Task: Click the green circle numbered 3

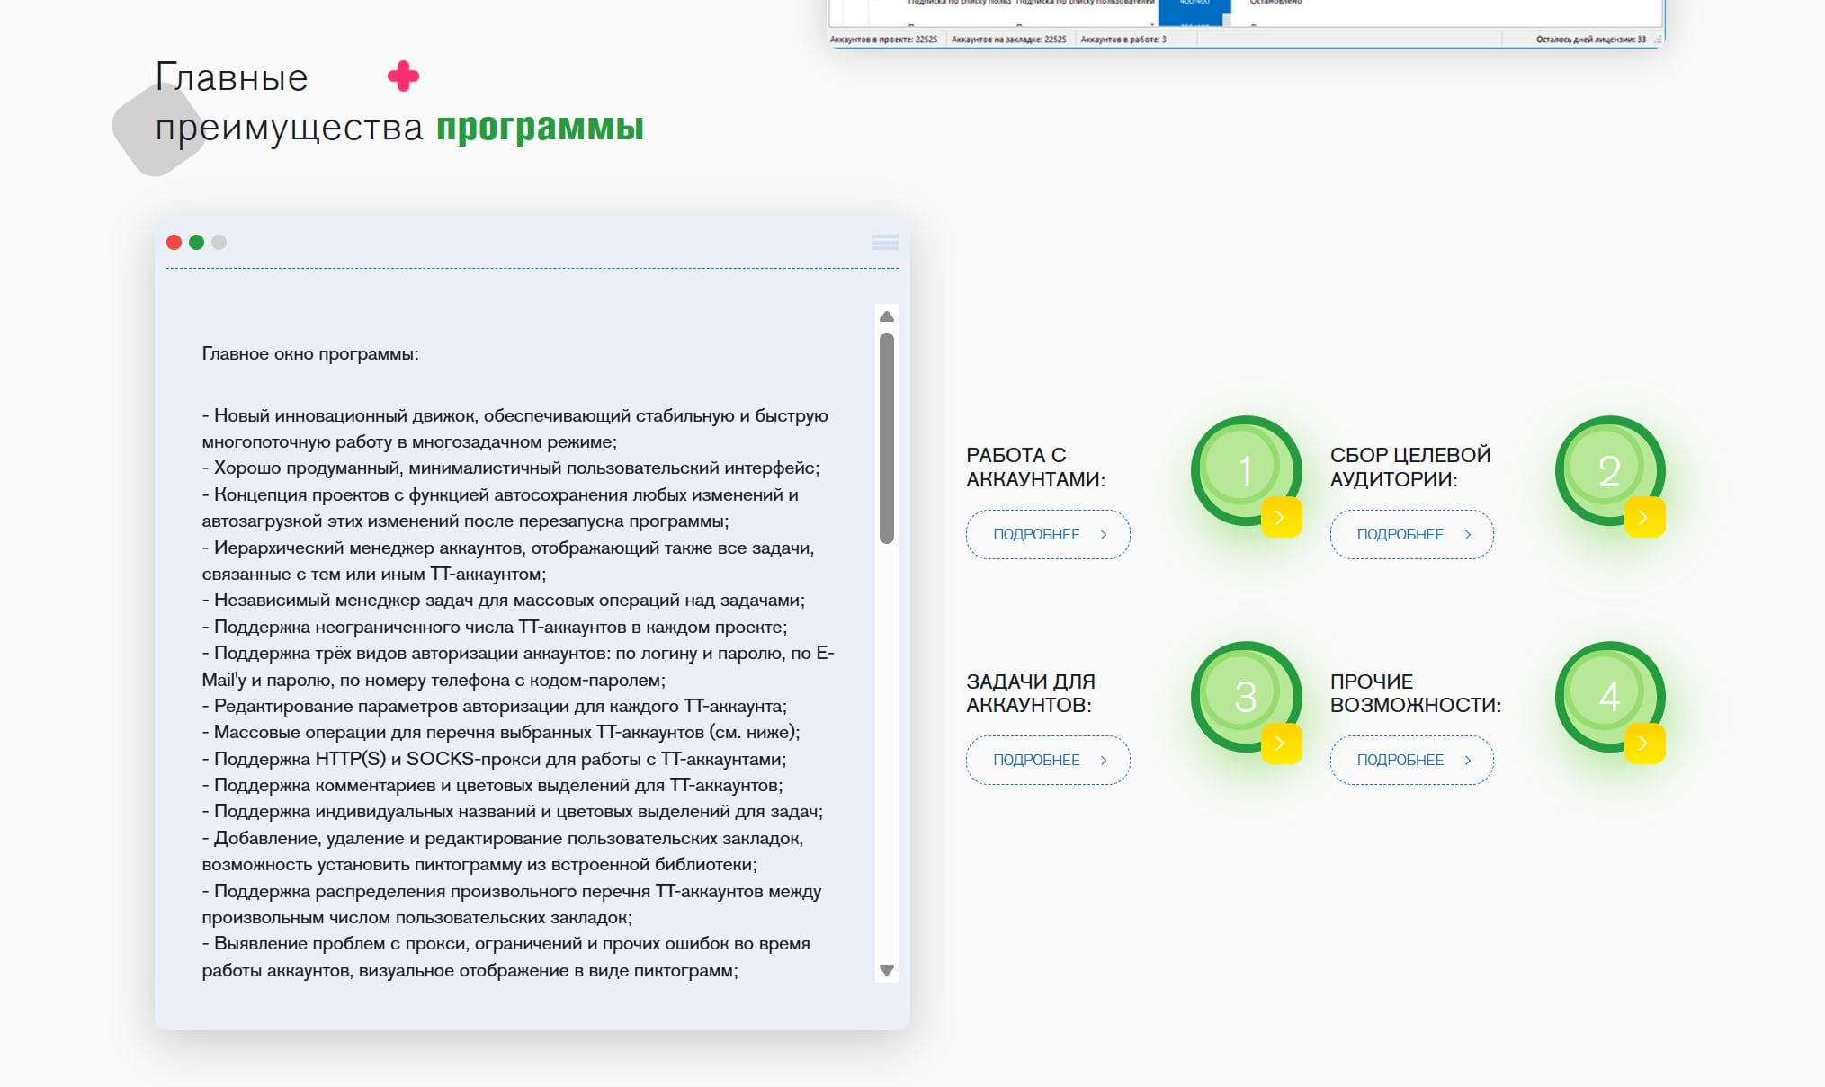Action: (x=1245, y=695)
